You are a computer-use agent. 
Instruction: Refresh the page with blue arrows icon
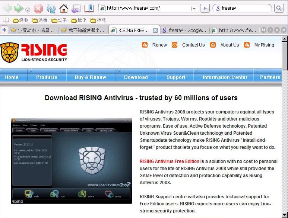pyautogui.click(x=51, y=9)
